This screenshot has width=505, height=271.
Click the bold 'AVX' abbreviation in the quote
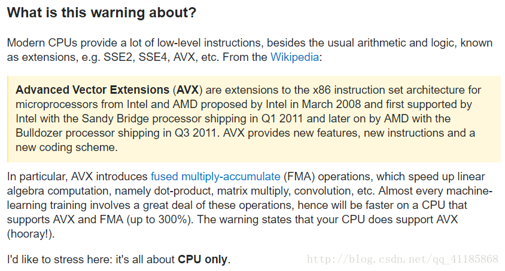[x=188, y=90]
